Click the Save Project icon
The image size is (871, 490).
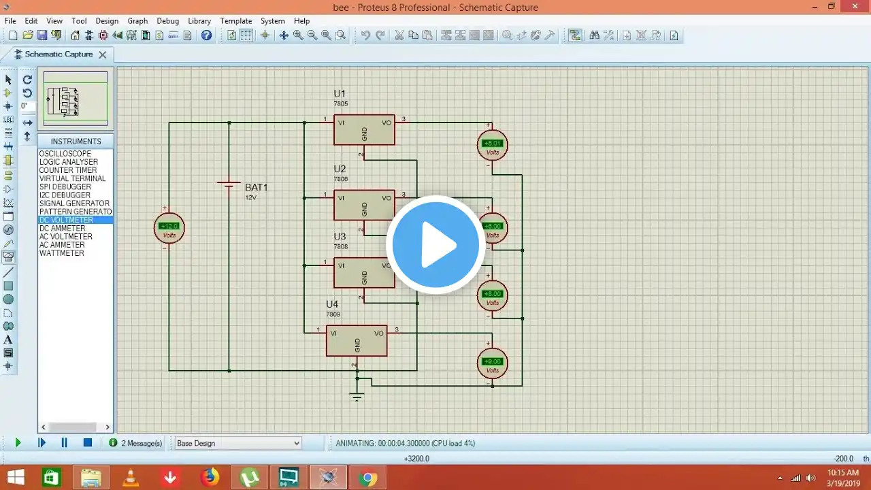click(42, 35)
